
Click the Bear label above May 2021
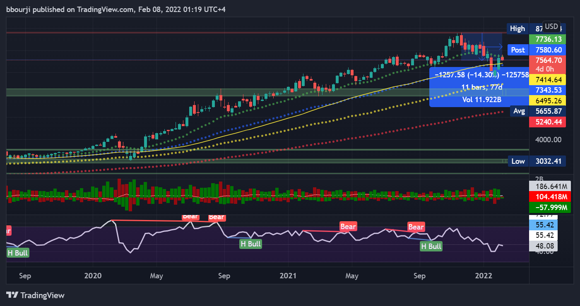[348, 227]
